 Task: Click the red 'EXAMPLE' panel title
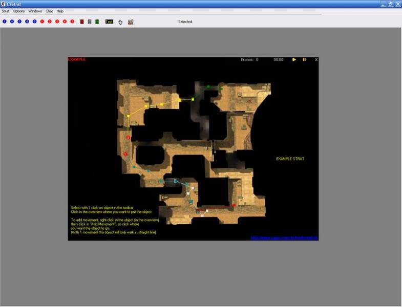[x=77, y=59]
